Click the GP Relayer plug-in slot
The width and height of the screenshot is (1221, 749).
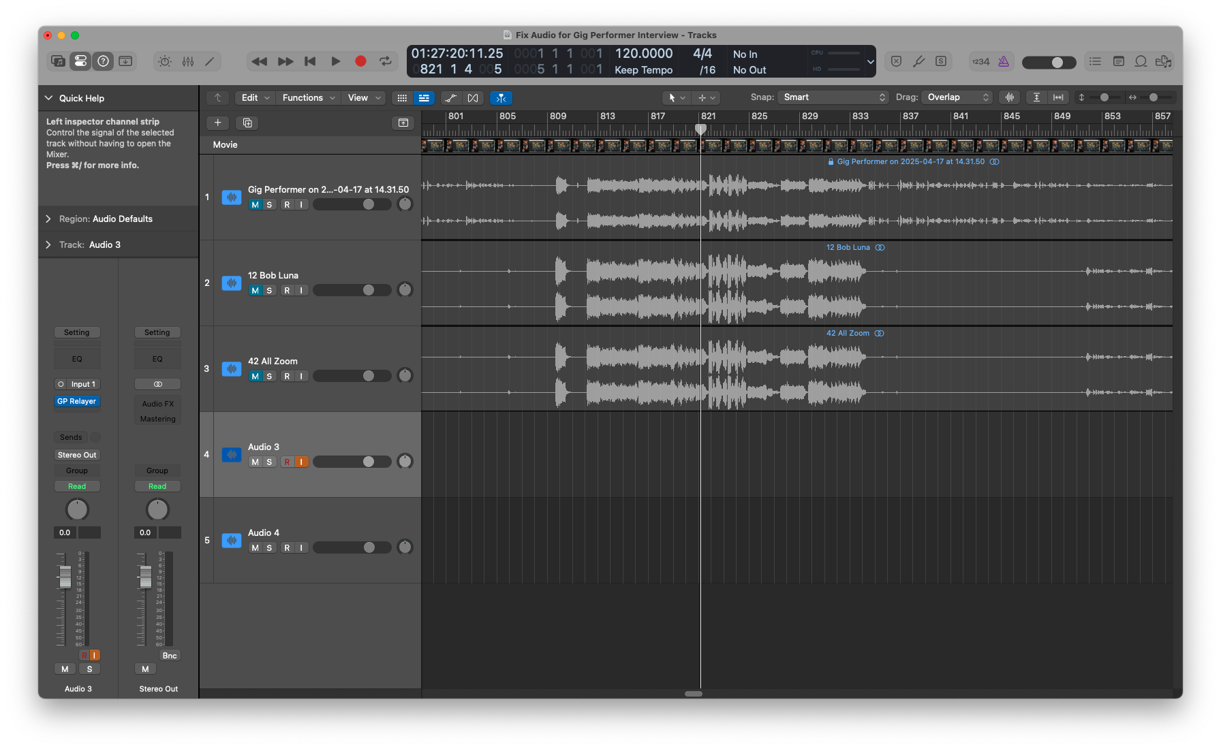[x=77, y=402]
